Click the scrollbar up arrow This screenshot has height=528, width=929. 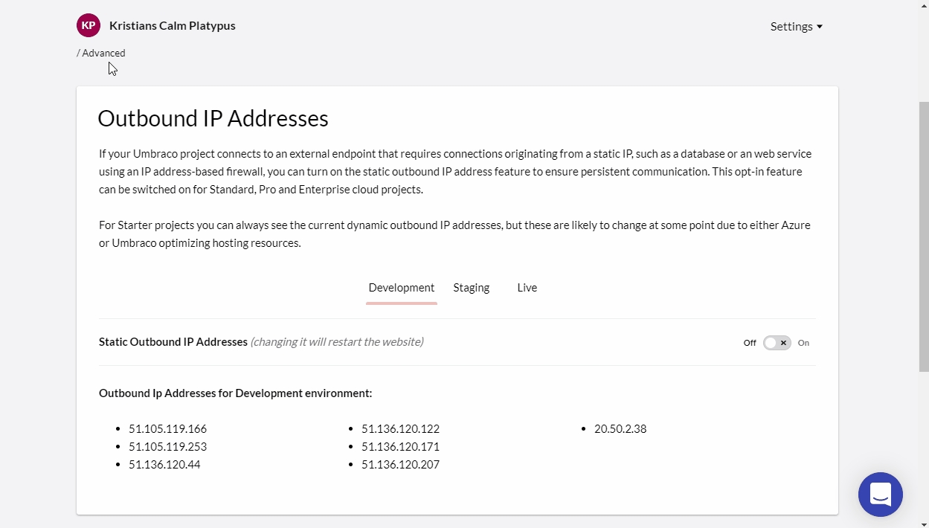pos(923,6)
